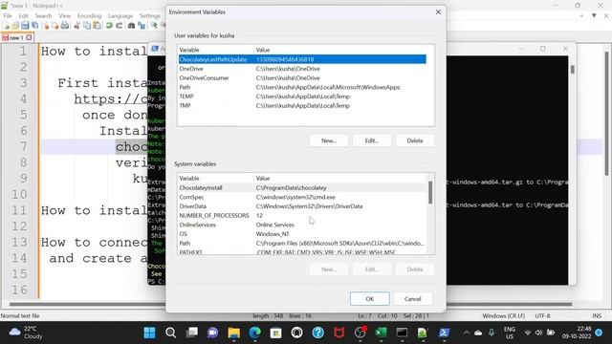The width and height of the screenshot is (612, 344).
Task: Click OK in Environment Variables dialog
Action: (370, 299)
